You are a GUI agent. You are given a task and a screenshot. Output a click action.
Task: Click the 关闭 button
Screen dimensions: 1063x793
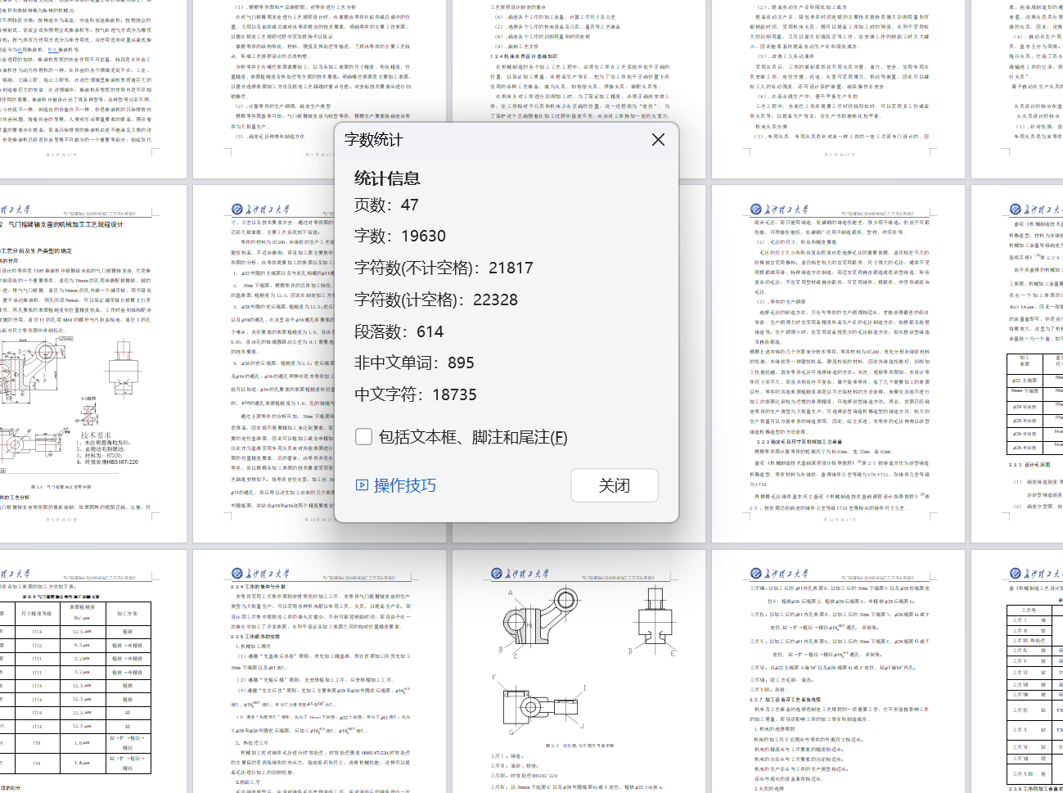click(615, 485)
